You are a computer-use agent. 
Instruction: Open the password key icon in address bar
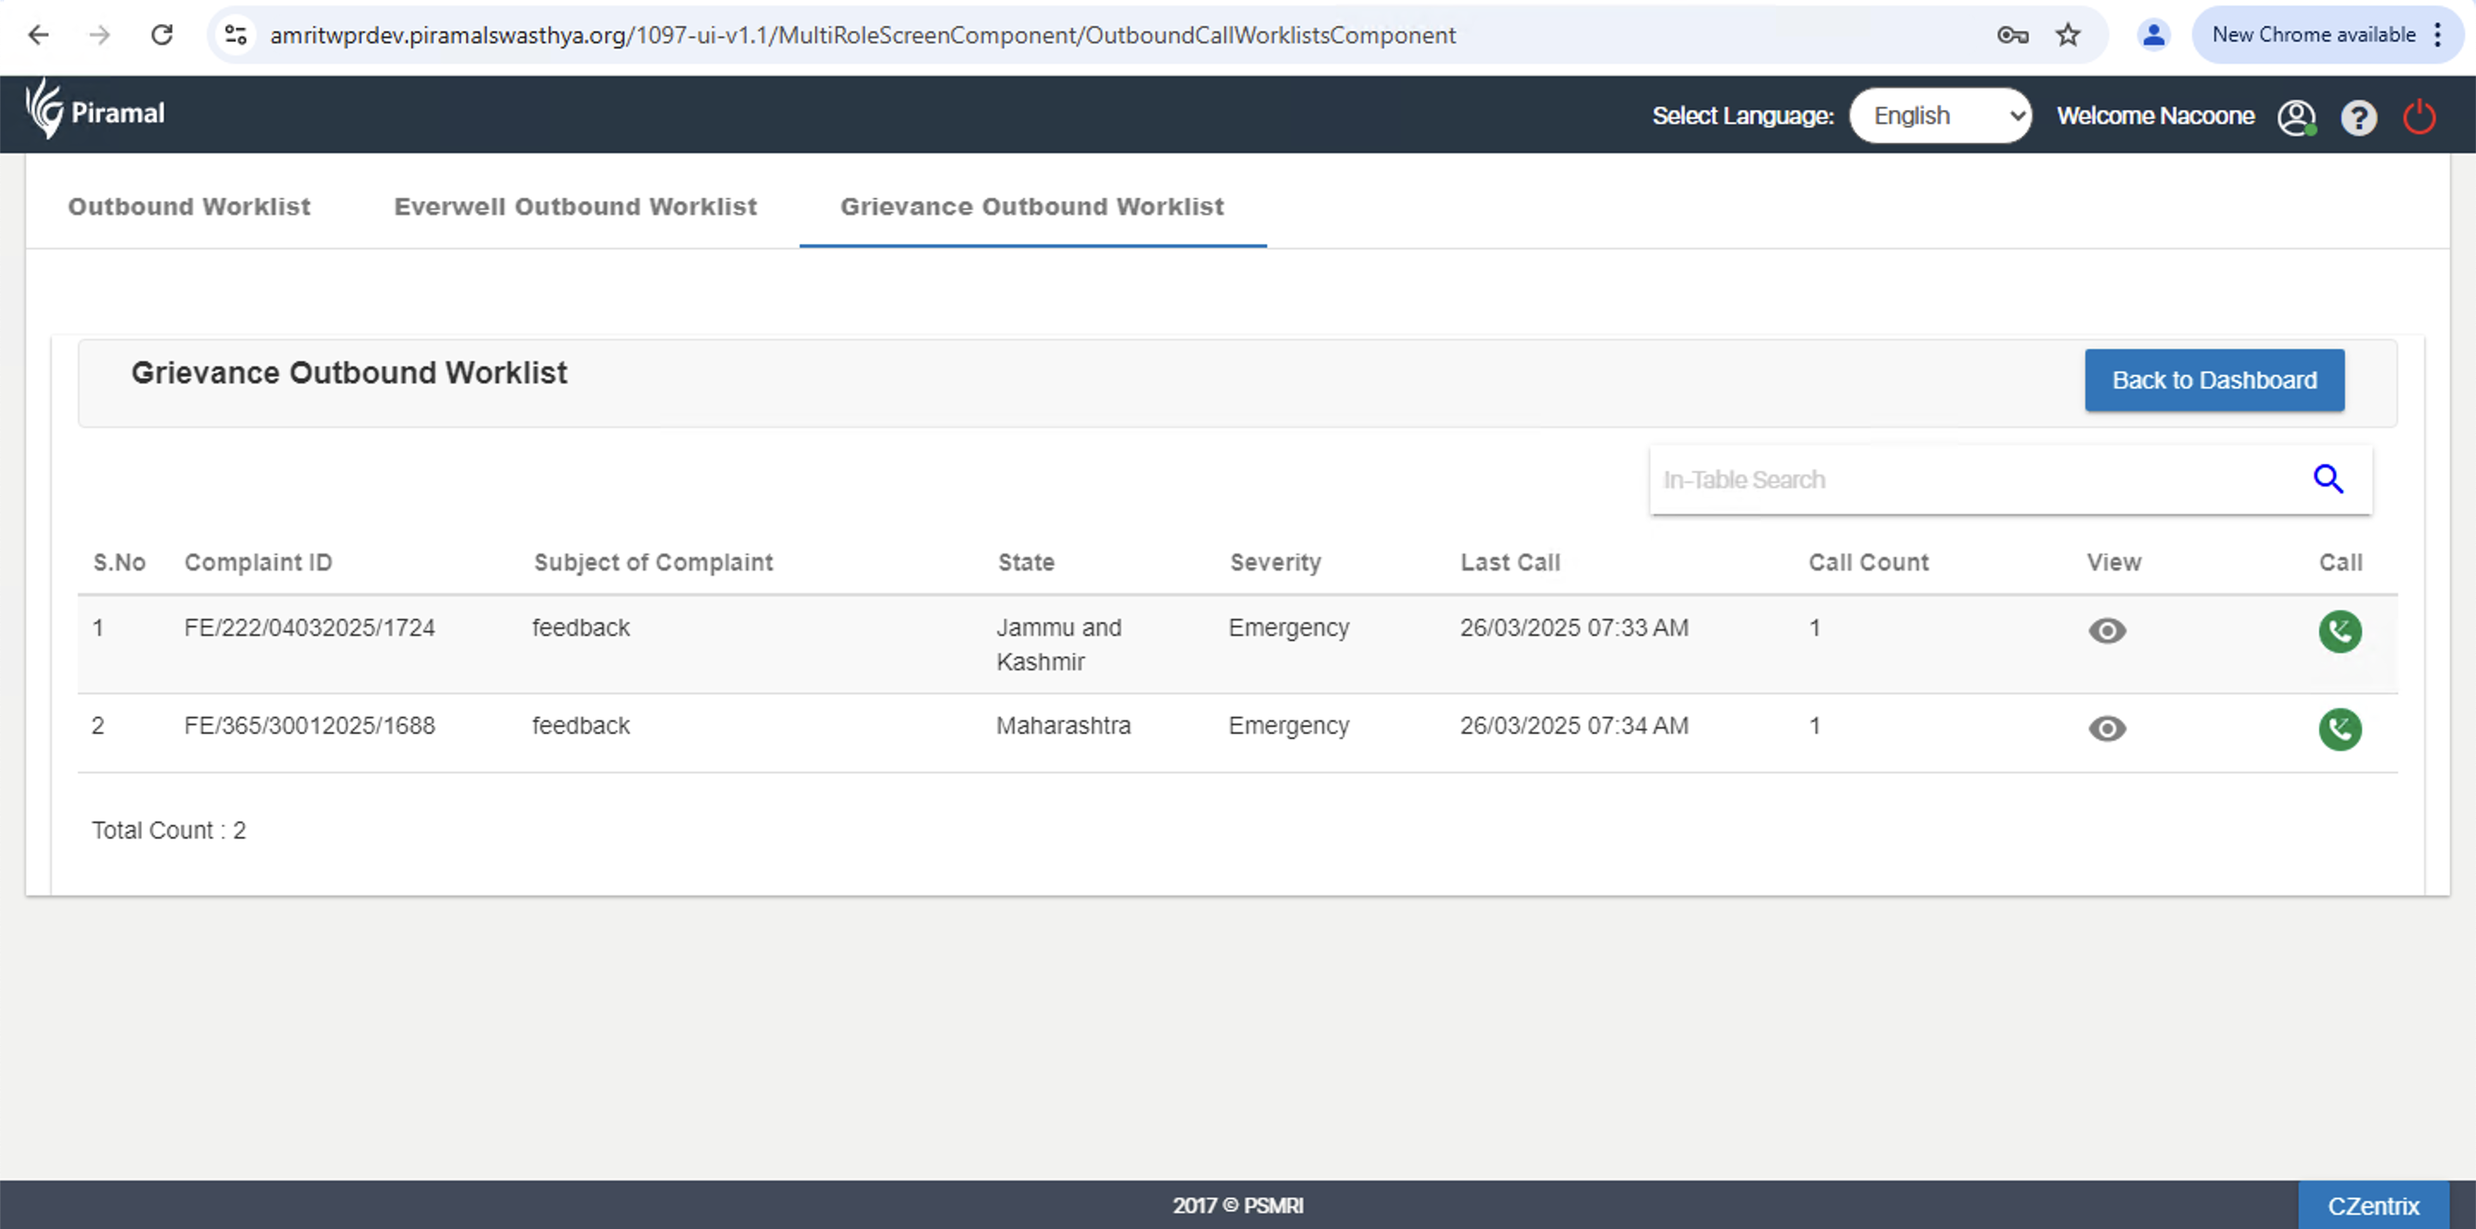[x=2012, y=35]
